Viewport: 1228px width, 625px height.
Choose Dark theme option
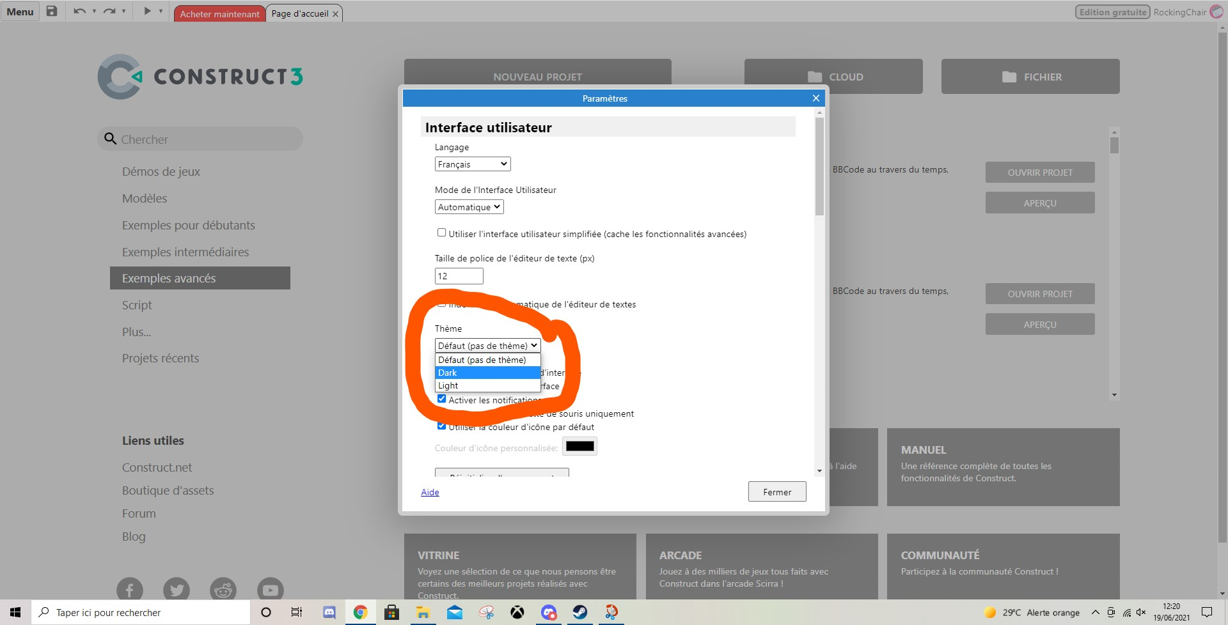488,373
